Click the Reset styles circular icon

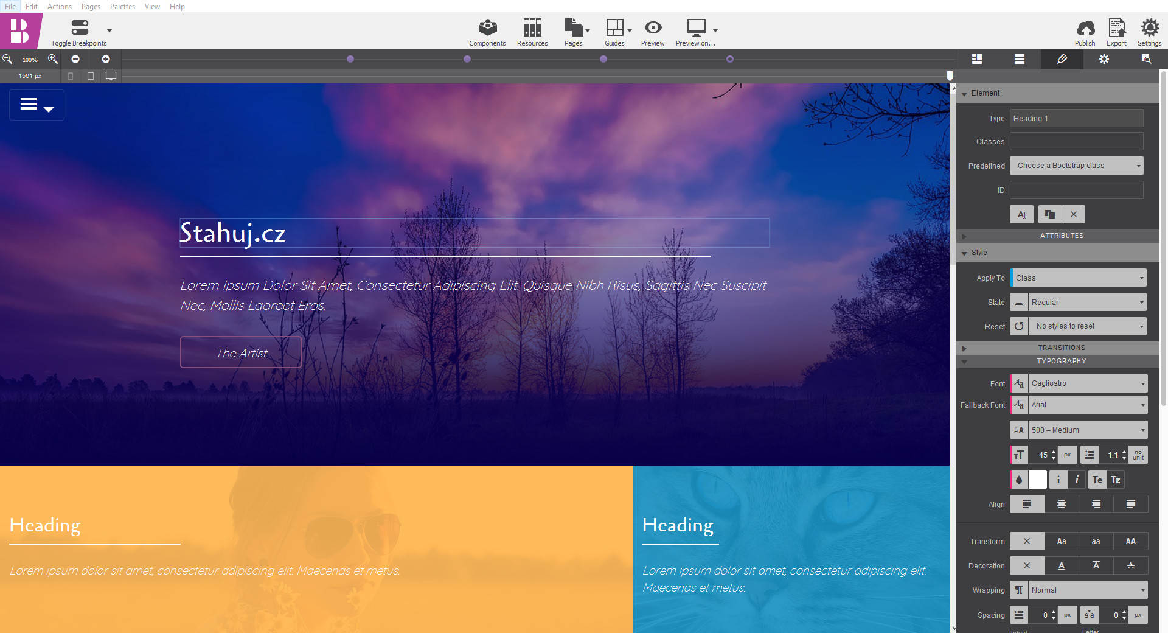1019,326
